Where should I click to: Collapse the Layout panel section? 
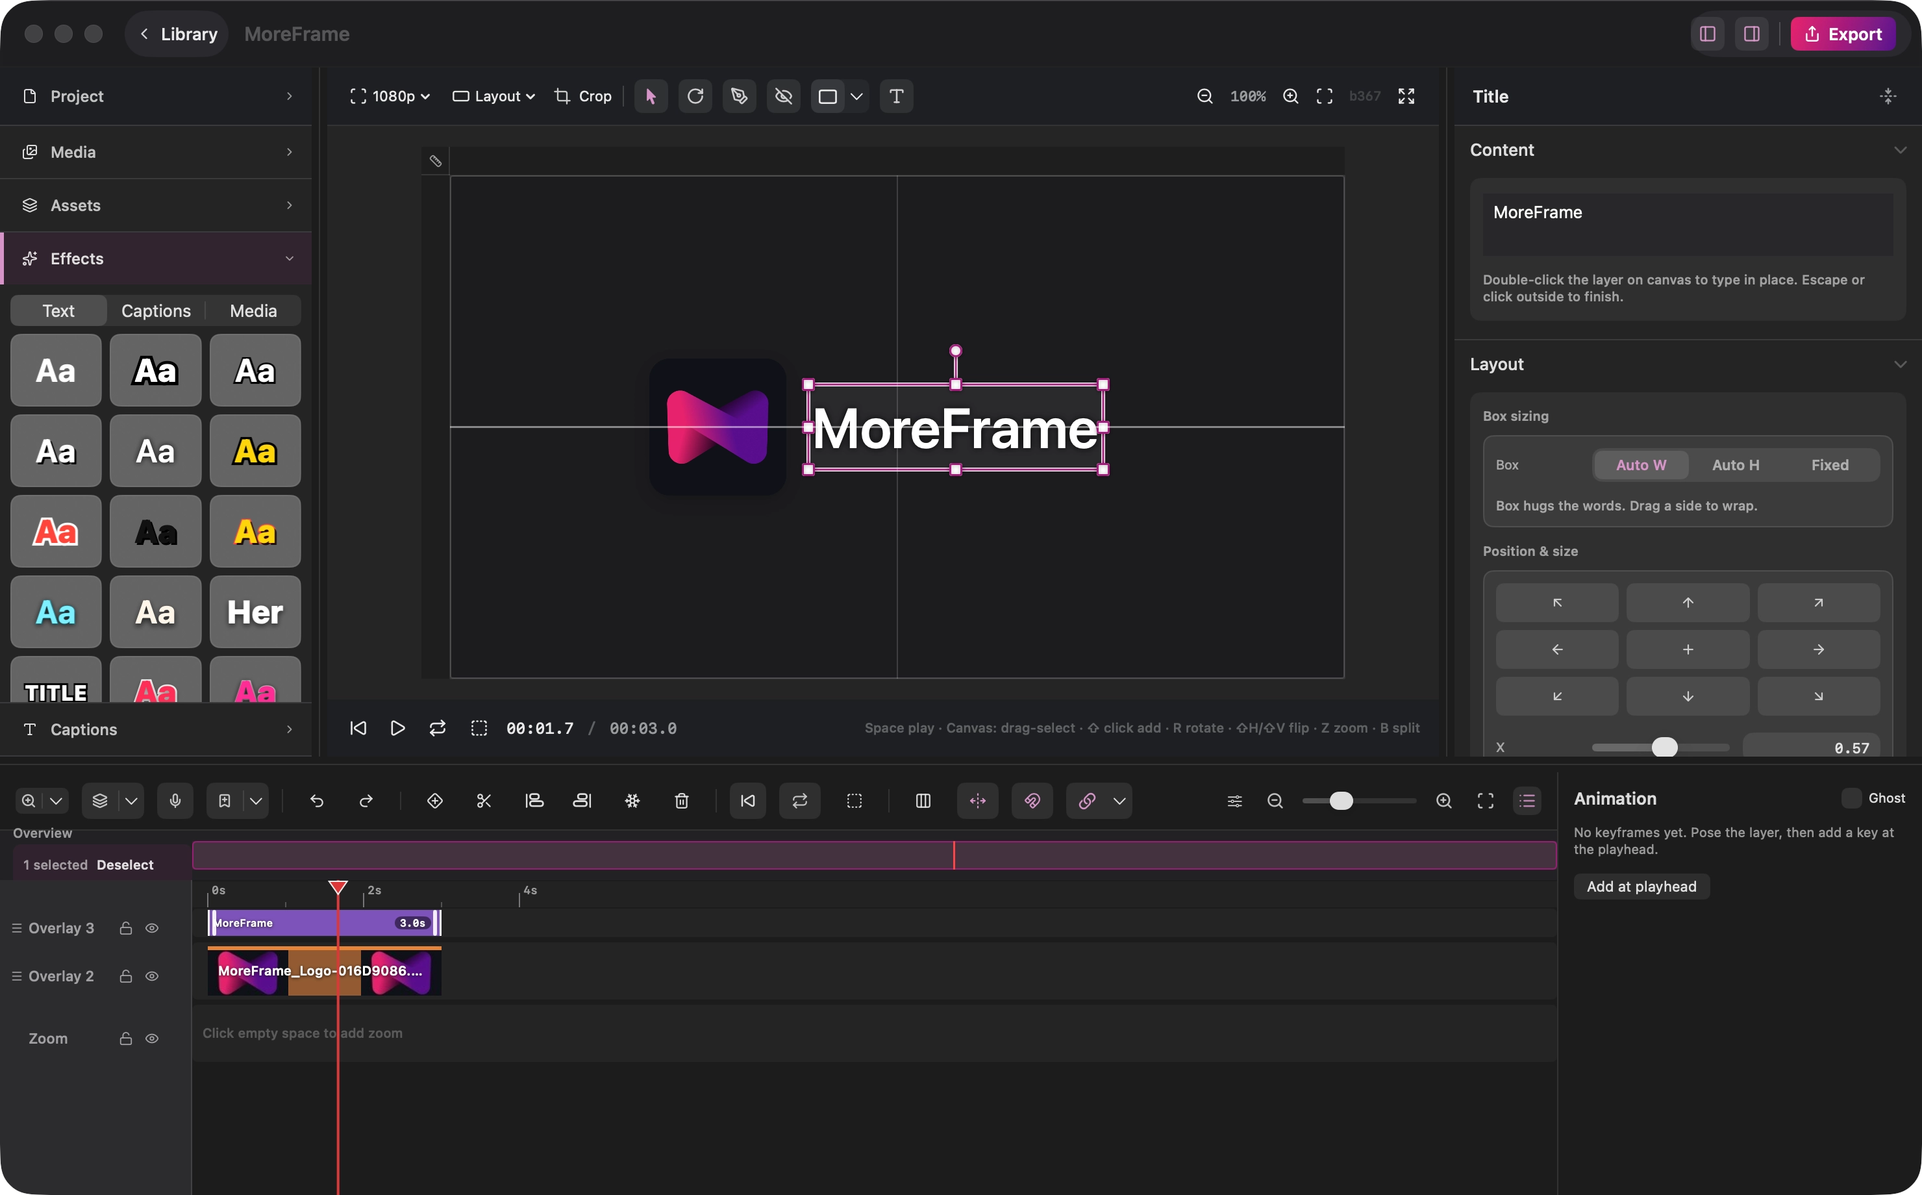tap(1900, 364)
